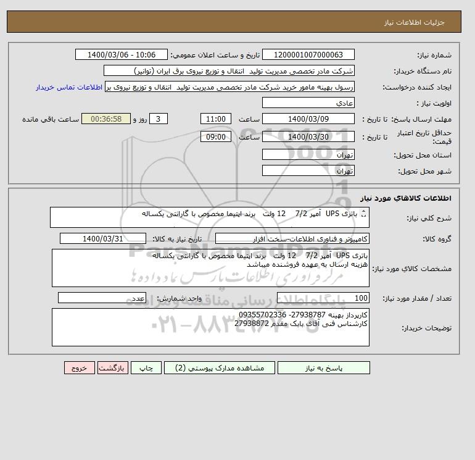Click the تعداد / مقدار مورد نیاز label

[417, 298]
